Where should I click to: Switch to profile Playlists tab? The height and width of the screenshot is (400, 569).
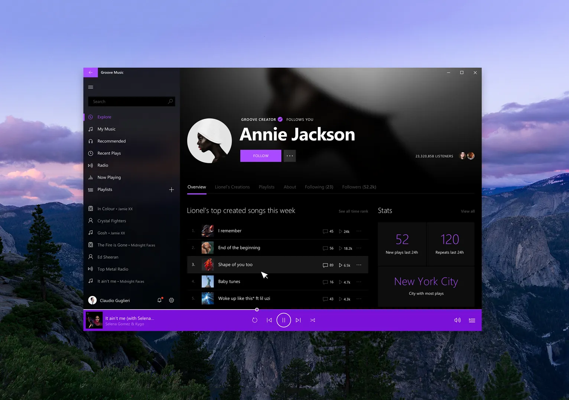point(267,187)
